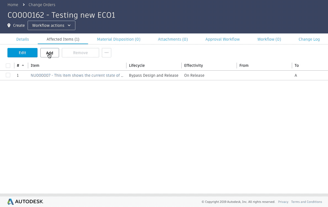Click the Effectivity column header
328x207 pixels.
coord(194,66)
